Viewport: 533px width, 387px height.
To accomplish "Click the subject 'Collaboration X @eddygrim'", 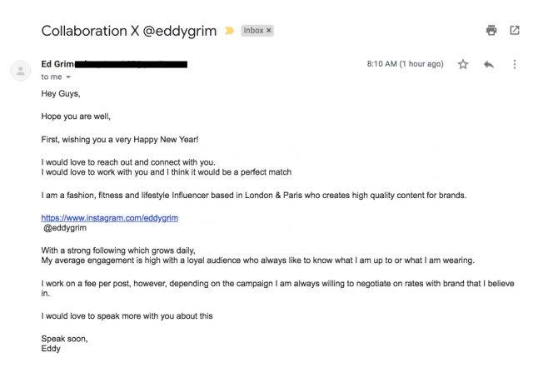I will [129, 31].
